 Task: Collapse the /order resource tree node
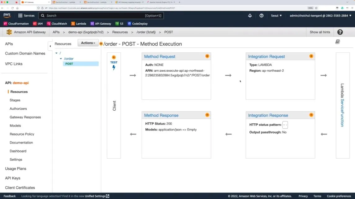point(61,59)
